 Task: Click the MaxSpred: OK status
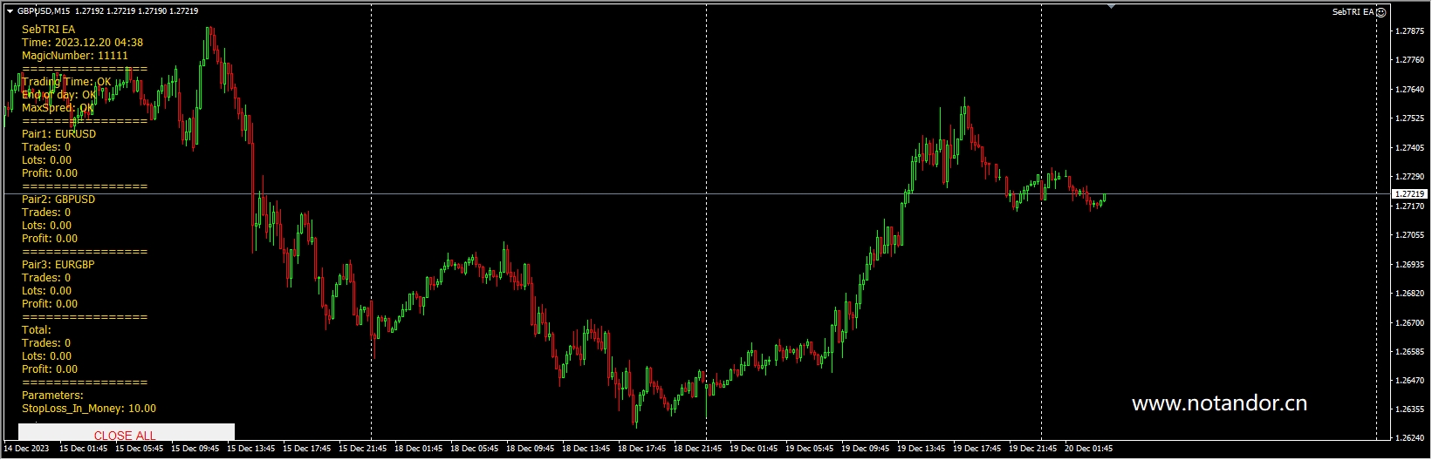coord(58,108)
